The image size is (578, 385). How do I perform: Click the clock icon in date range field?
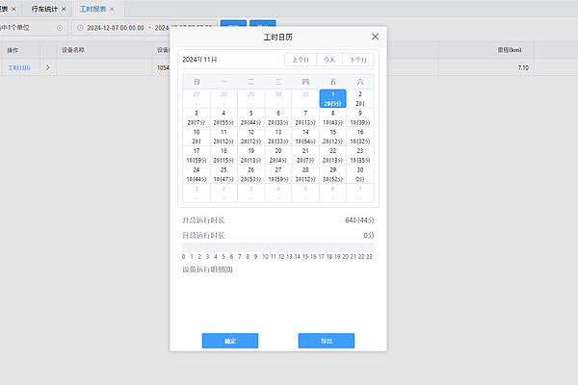click(79, 27)
